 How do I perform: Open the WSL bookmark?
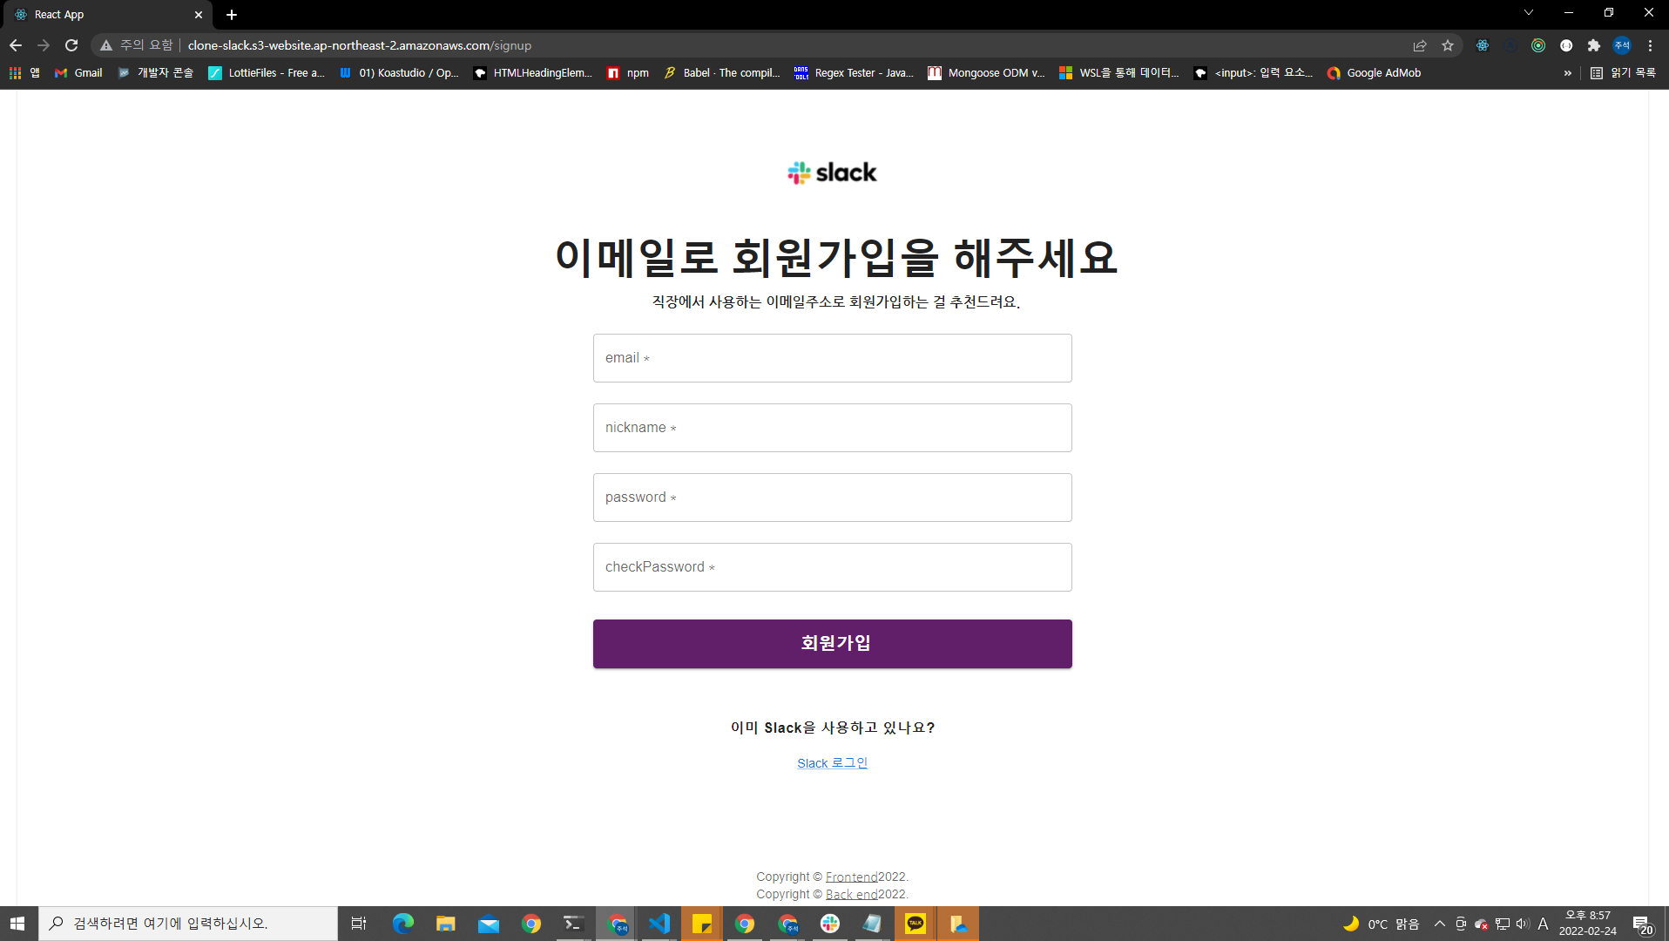pos(1119,73)
